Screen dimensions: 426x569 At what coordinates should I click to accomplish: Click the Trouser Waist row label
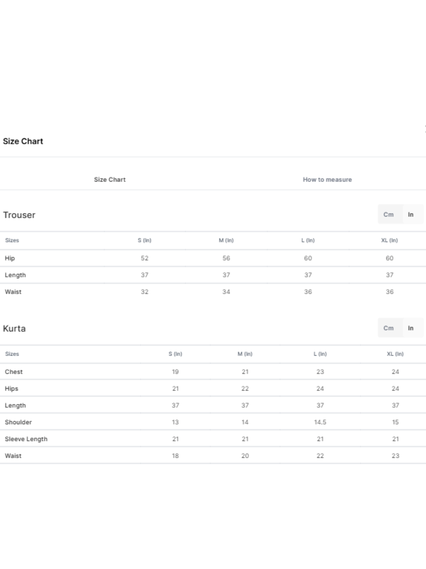[13, 292]
